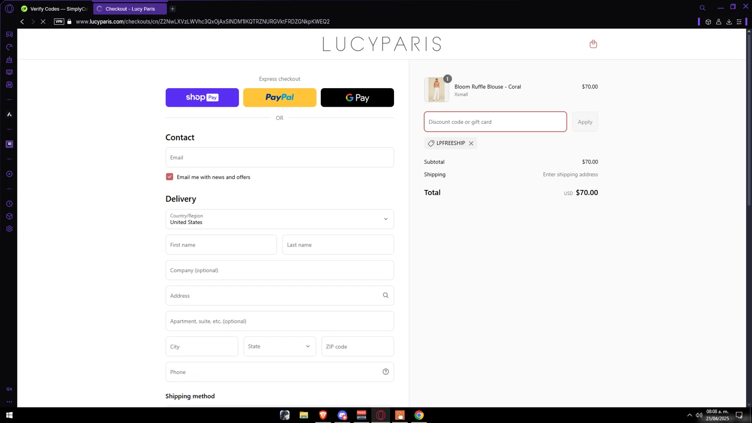The image size is (752, 423).
Task: Focus the City field
Action: (202, 346)
